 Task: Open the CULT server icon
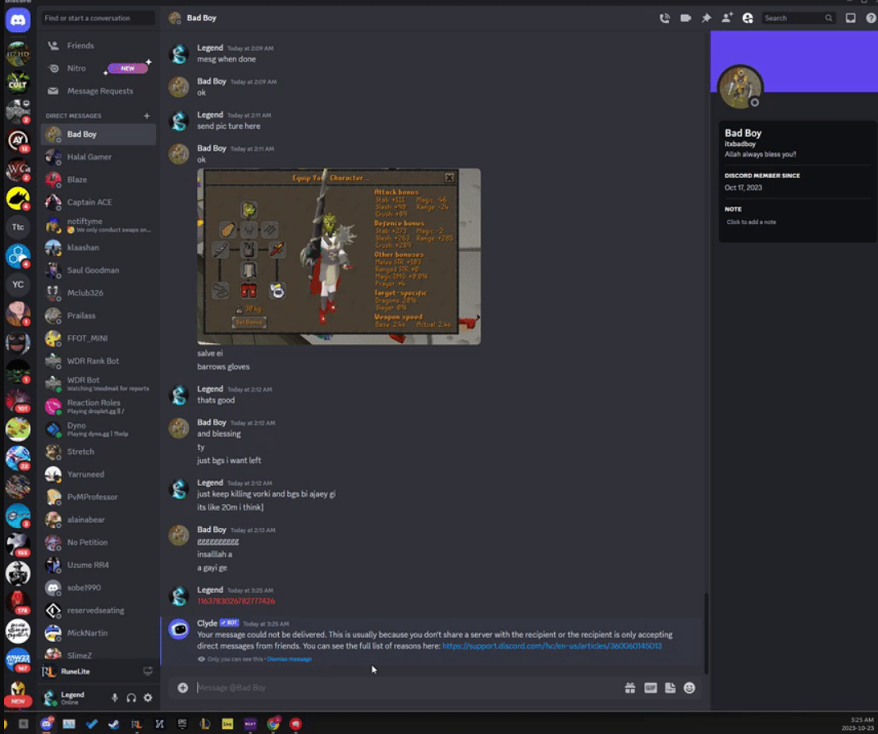[x=18, y=82]
